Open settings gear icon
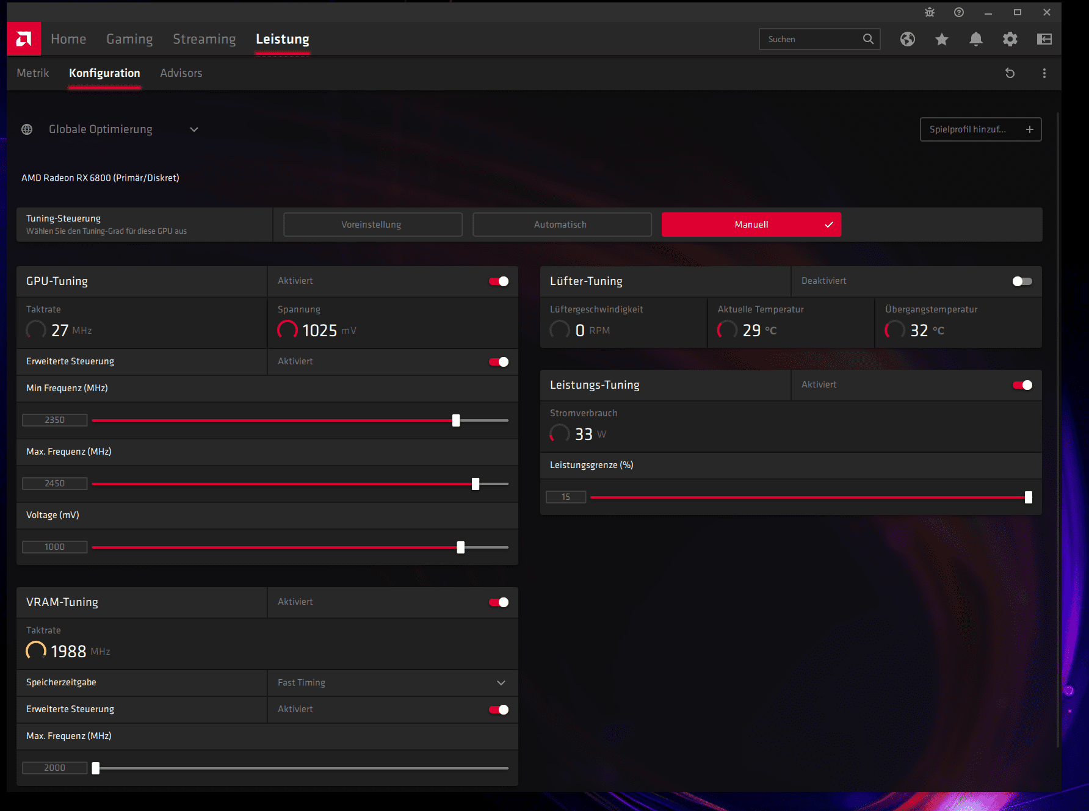The height and width of the screenshot is (811, 1089). (1010, 39)
